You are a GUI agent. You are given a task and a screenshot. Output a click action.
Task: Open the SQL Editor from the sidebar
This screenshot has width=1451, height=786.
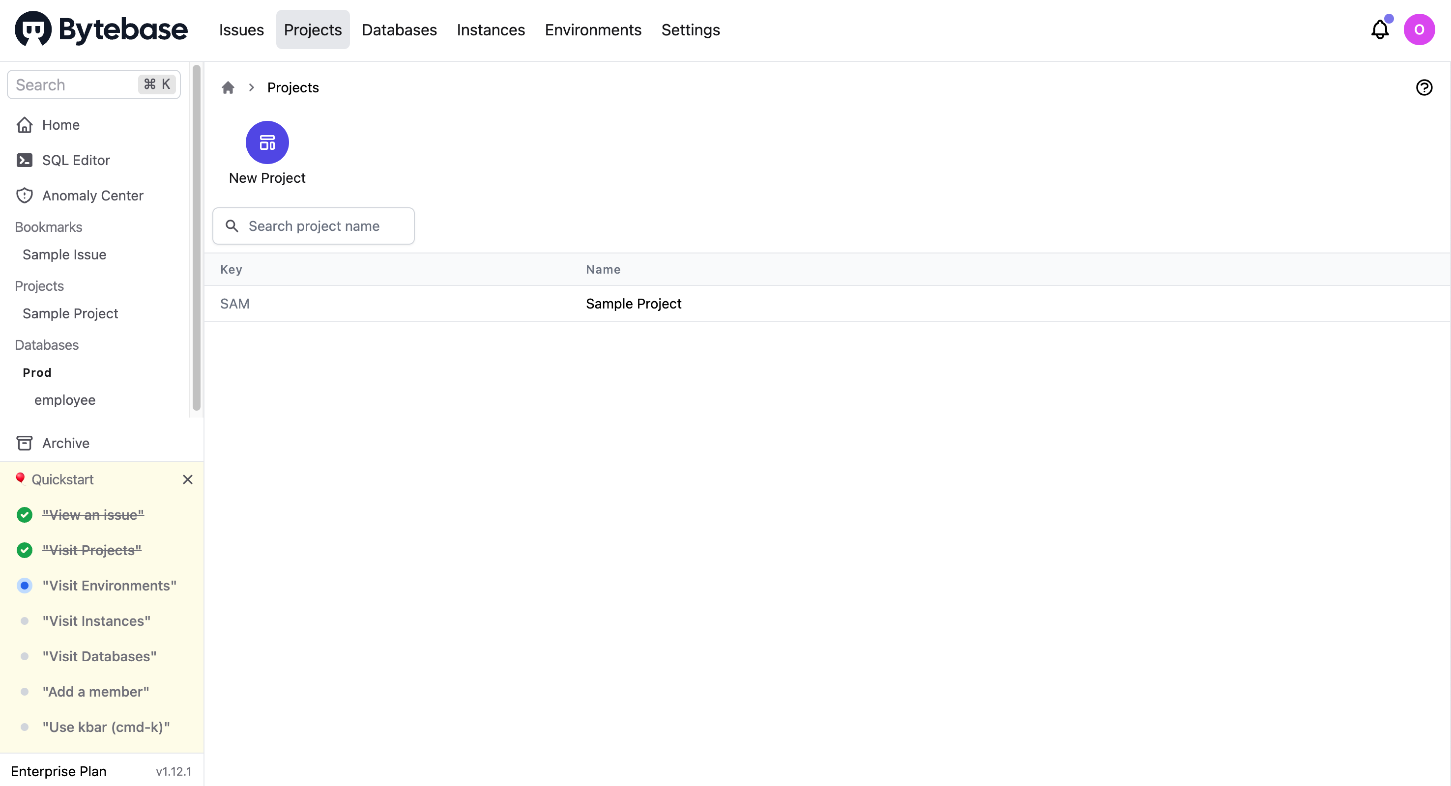76,160
